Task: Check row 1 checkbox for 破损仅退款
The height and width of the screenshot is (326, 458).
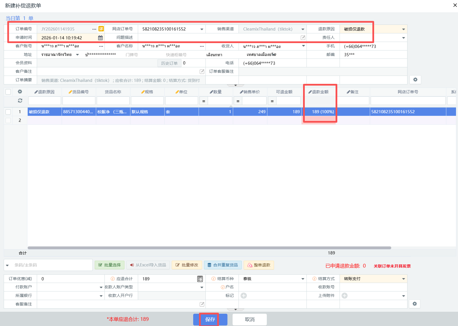Action: [8, 112]
